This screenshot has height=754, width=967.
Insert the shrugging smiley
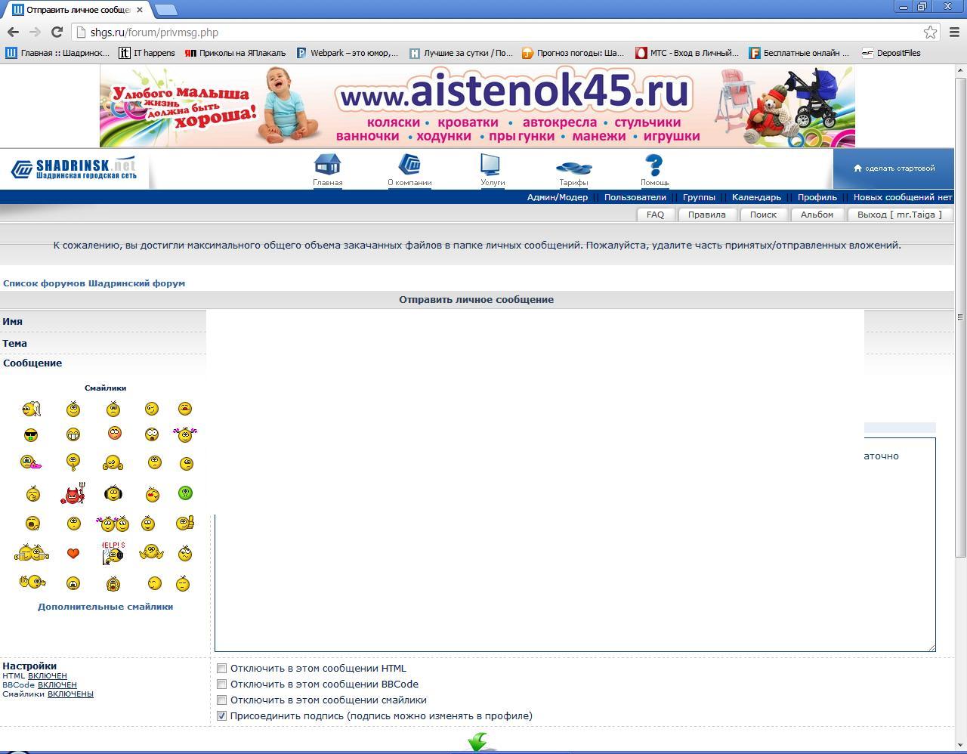tap(151, 552)
